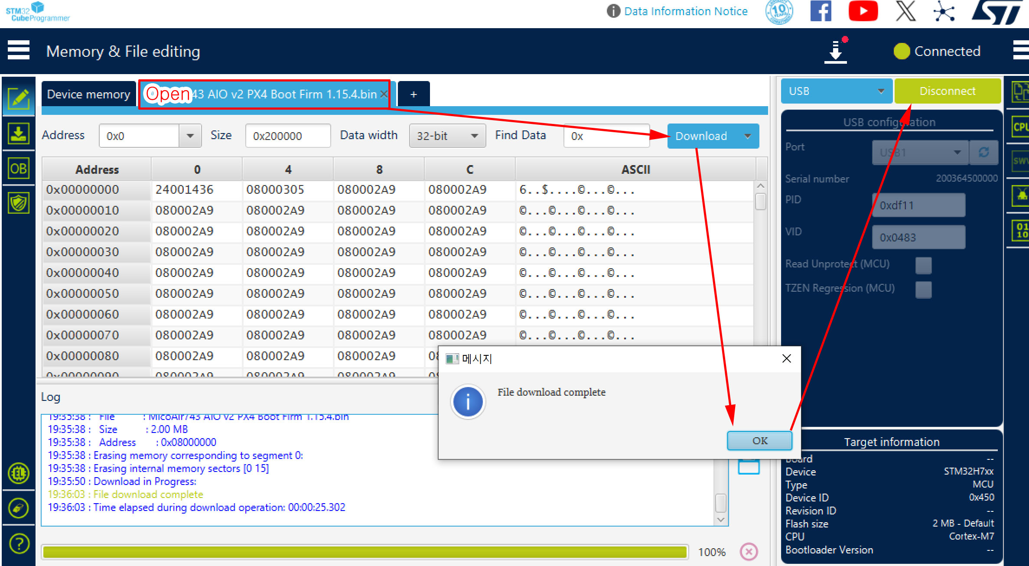
Task: Open the help question mark icon
Action: pos(19,543)
